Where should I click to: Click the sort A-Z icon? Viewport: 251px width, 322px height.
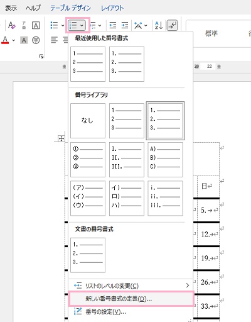(x=159, y=25)
